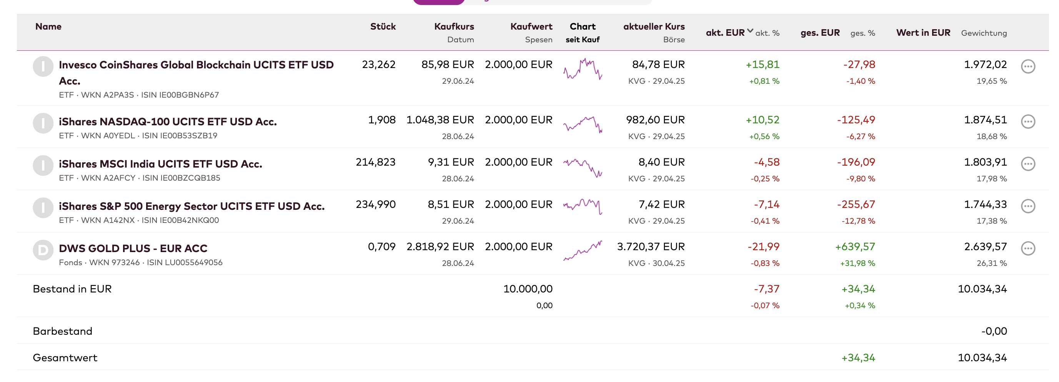Image resolution: width=1059 pixels, height=382 pixels.
Task: Sort table by Name column header
Action: coord(48,27)
